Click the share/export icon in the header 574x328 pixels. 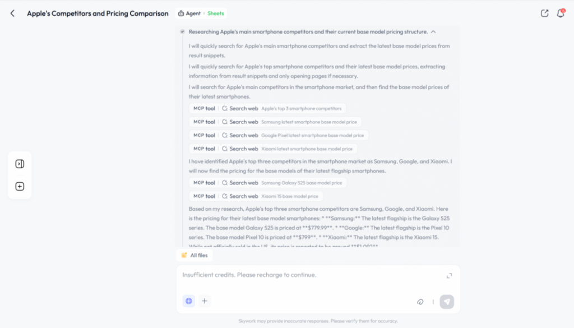(x=544, y=13)
